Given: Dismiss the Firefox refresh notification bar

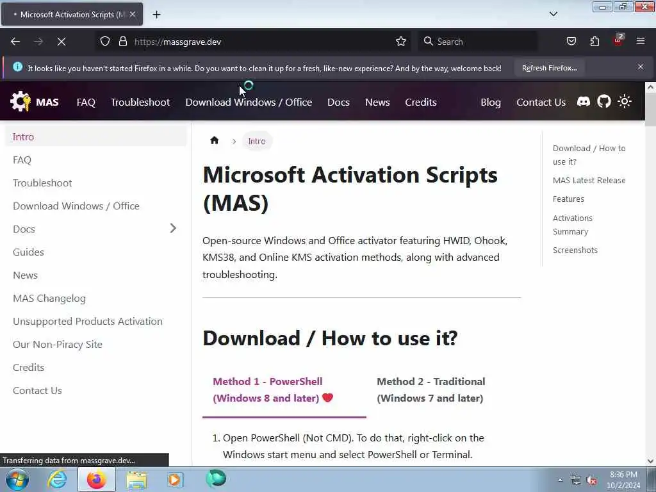Looking at the screenshot, I should (x=641, y=67).
